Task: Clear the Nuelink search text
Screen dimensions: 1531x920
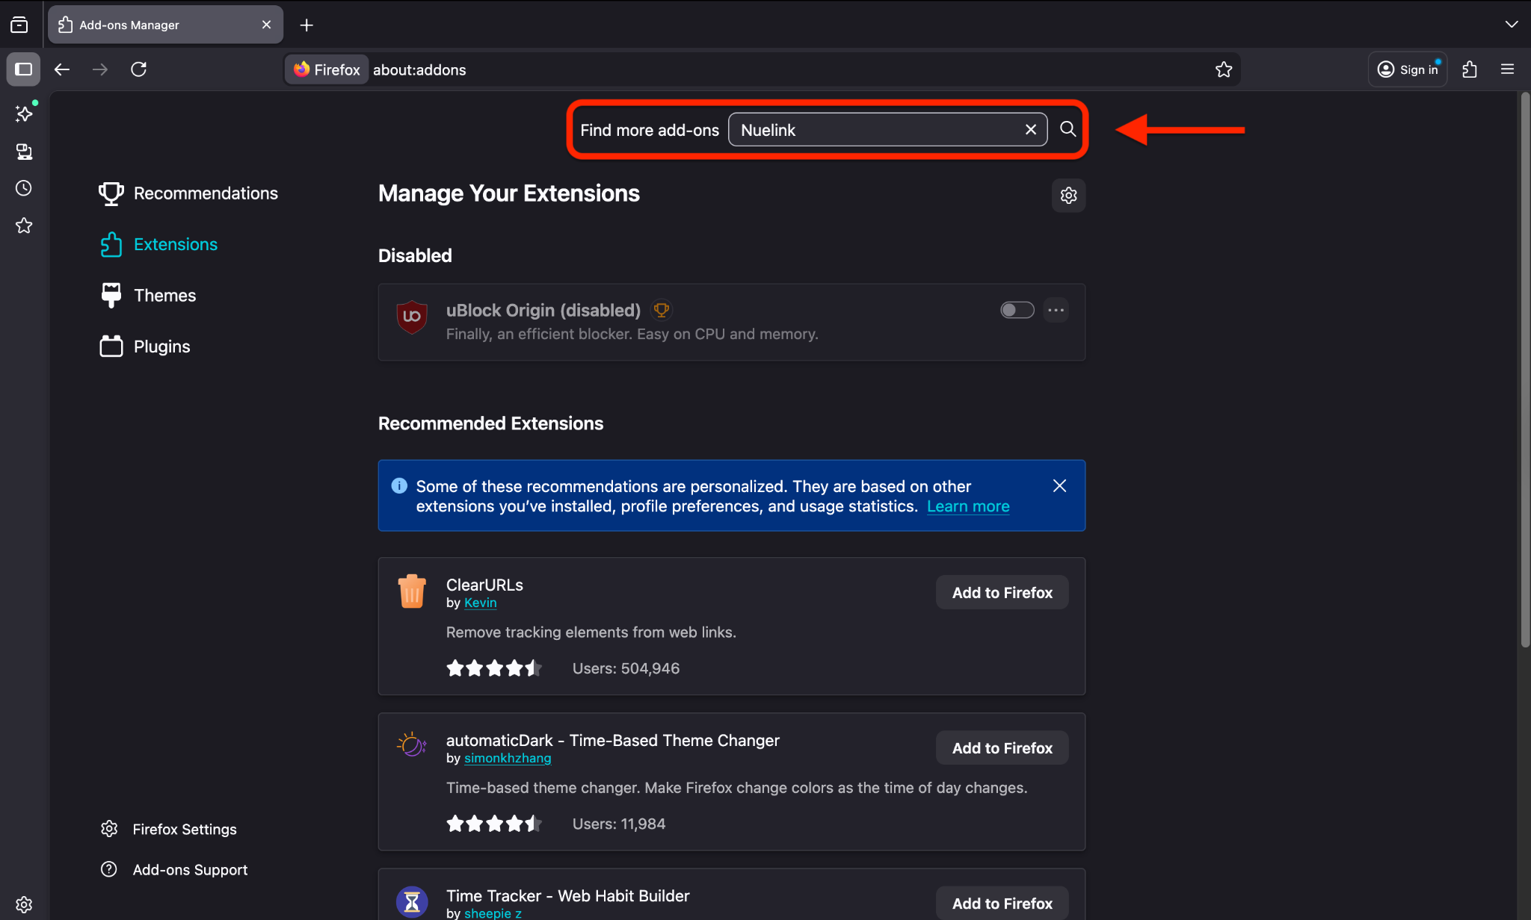Action: tap(1030, 129)
